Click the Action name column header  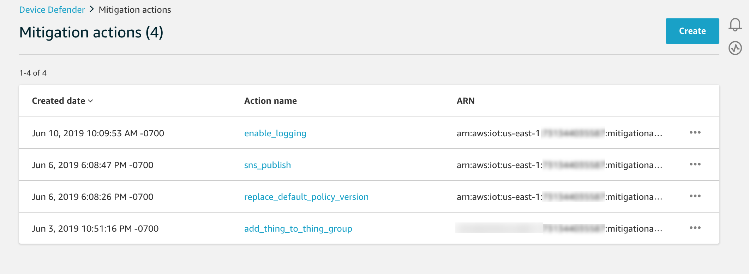[270, 101]
